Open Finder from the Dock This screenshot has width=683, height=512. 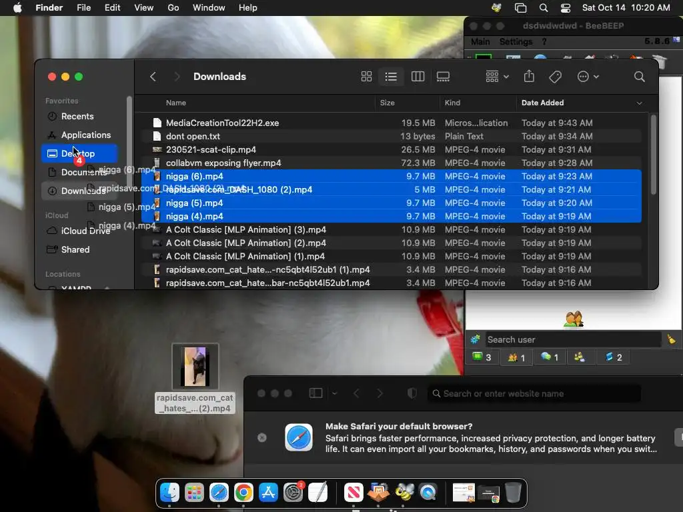click(169, 493)
